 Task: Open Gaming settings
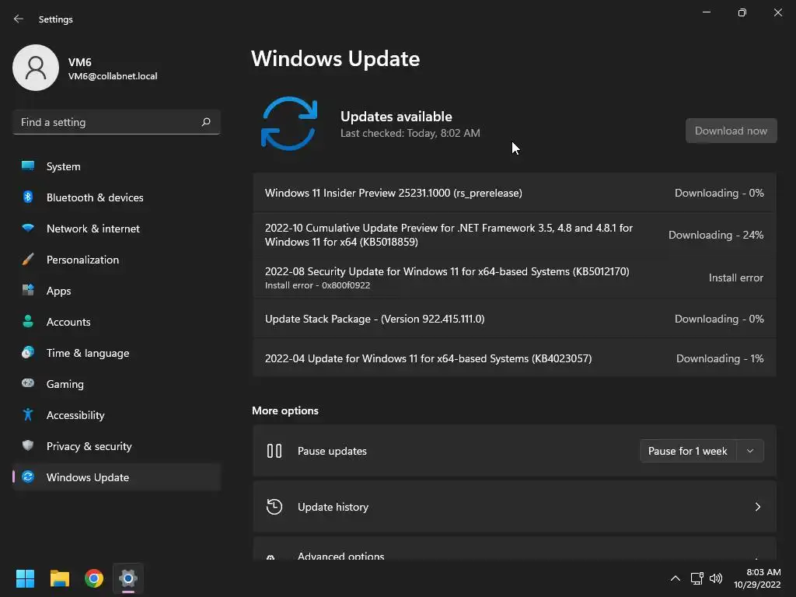[x=117, y=384]
